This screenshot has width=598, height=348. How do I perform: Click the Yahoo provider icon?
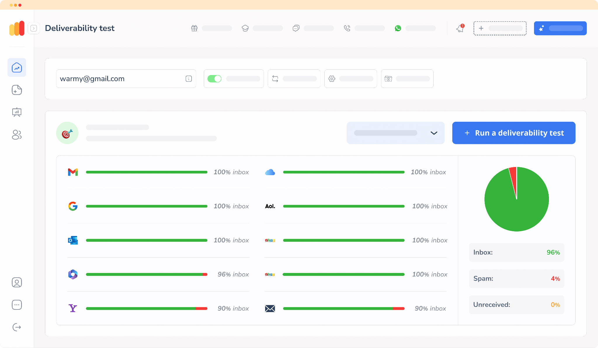coord(73,309)
